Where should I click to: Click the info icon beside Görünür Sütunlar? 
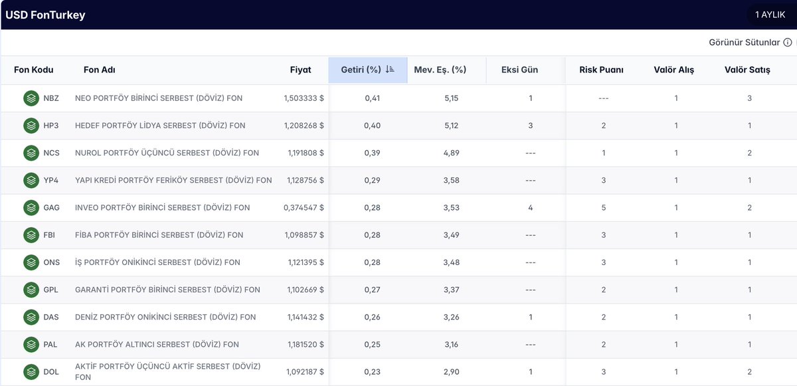(x=788, y=43)
